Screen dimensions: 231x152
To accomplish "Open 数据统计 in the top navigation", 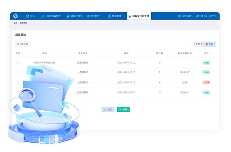I will (94, 16).
